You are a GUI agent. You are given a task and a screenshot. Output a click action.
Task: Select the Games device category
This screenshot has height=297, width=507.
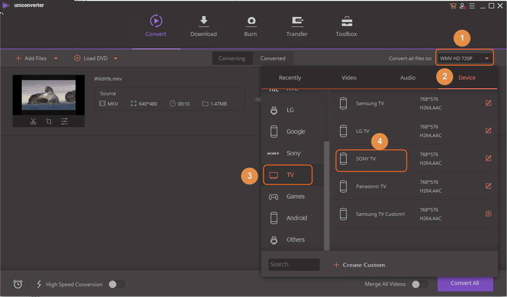(x=293, y=196)
